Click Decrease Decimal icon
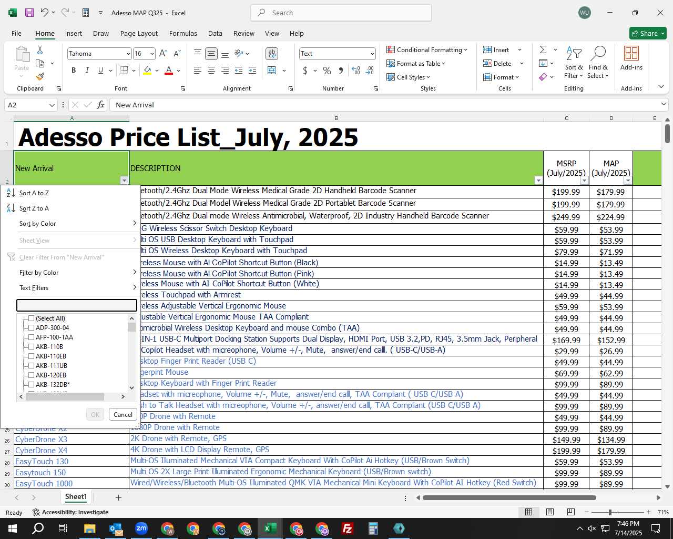 pyautogui.click(x=370, y=70)
